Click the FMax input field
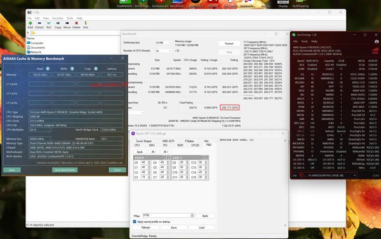Image resolution: width=381 pixels, height=239 pixels. [166, 216]
